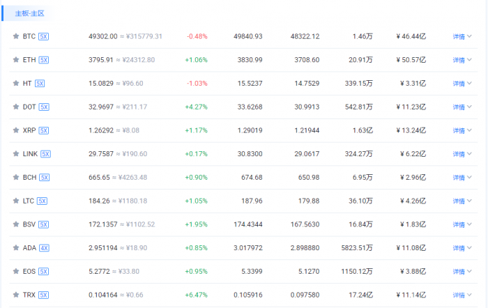Click the BSV 5X badge
Image resolution: width=488 pixels, height=308 pixels.
[x=43, y=224]
